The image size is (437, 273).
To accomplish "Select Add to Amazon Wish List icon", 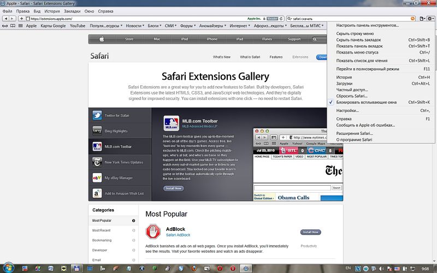I will [97, 193].
